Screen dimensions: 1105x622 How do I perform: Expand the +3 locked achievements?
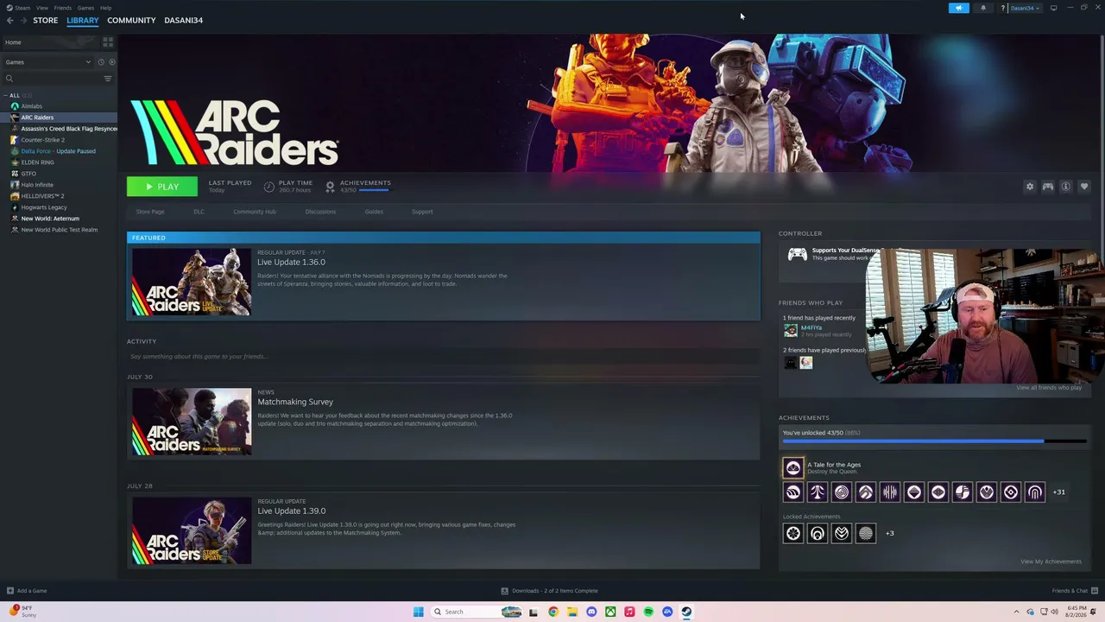point(889,533)
